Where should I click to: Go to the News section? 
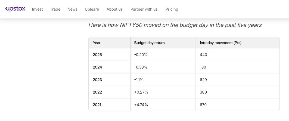[73, 9]
